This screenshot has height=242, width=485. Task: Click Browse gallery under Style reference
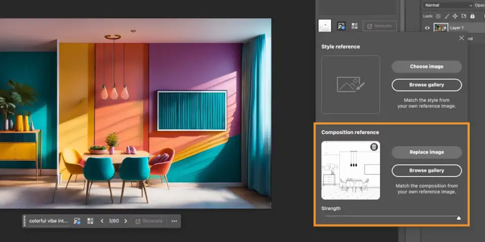pyautogui.click(x=426, y=85)
